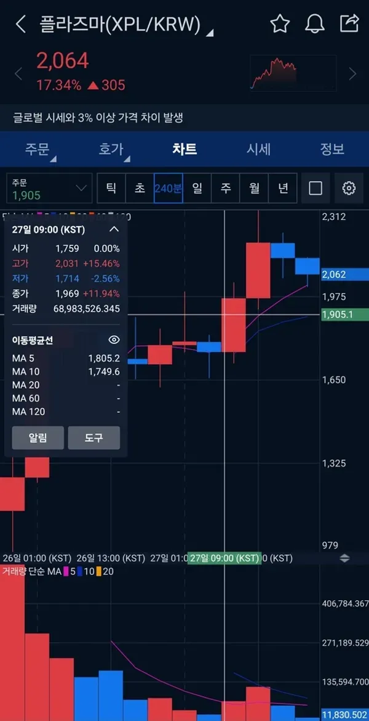Go to previous coin with left arrow

(18, 73)
